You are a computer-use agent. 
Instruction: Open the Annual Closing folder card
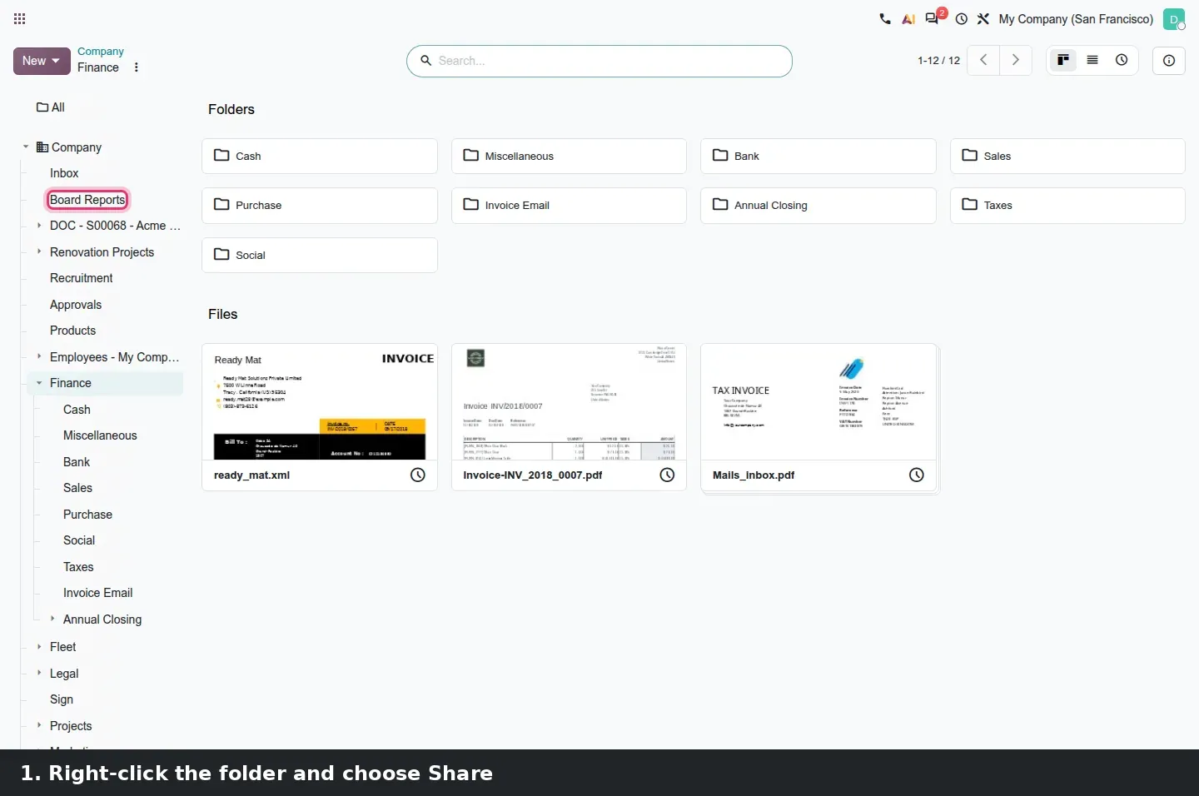818,206
